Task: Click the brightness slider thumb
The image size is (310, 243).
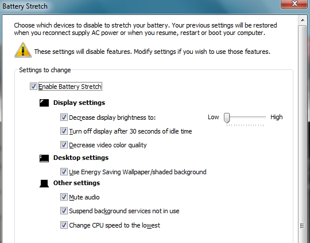Action: (x=227, y=118)
